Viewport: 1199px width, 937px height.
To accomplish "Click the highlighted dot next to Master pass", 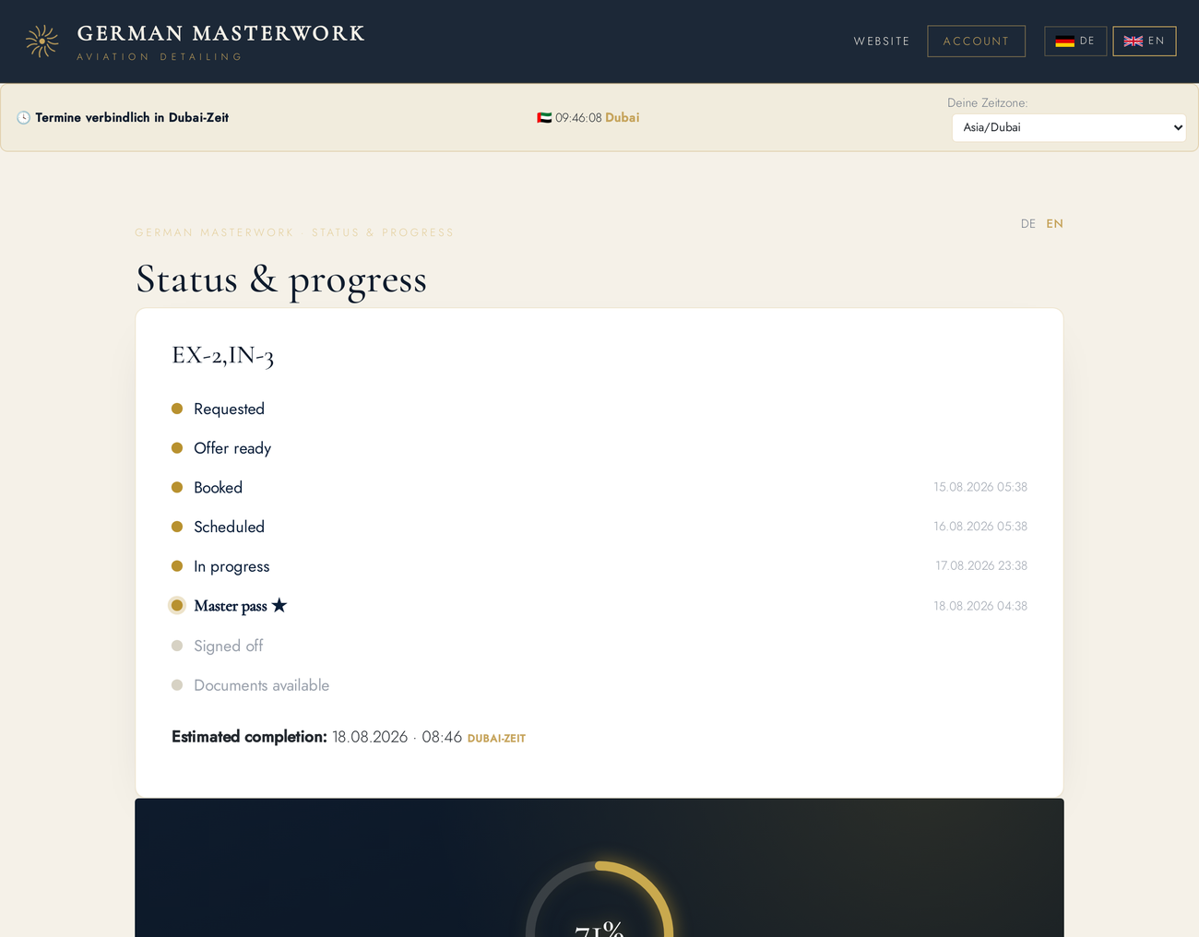I will (177, 606).
